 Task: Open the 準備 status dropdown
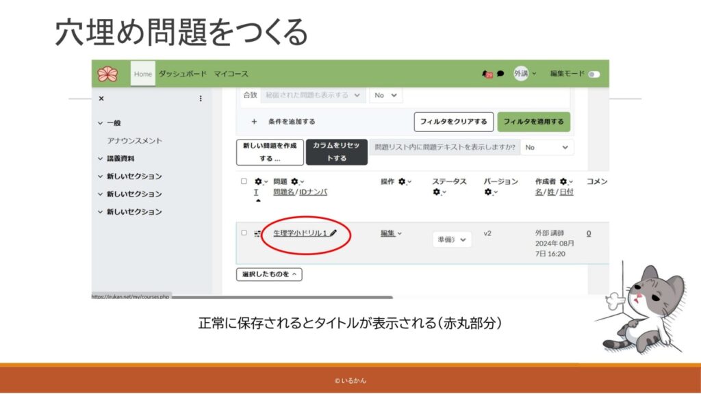click(x=452, y=239)
